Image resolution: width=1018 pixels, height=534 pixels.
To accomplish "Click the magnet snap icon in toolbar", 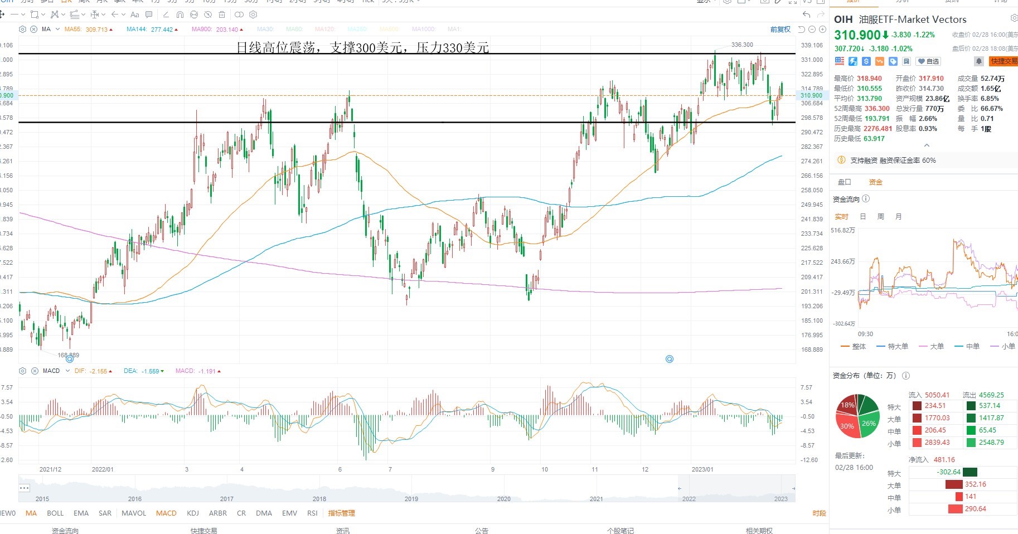I will (x=180, y=14).
